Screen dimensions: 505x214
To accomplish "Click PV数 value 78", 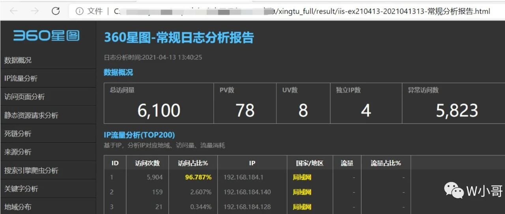I will tap(245, 111).
